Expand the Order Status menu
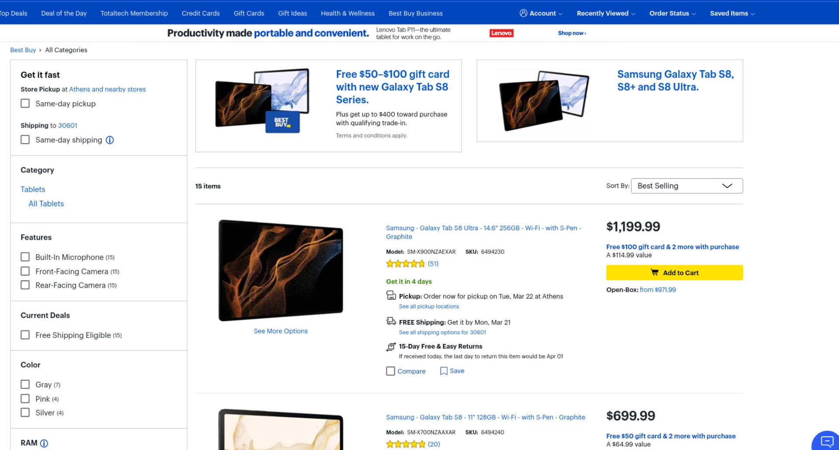This screenshot has height=450, width=839. click(673, 13)
